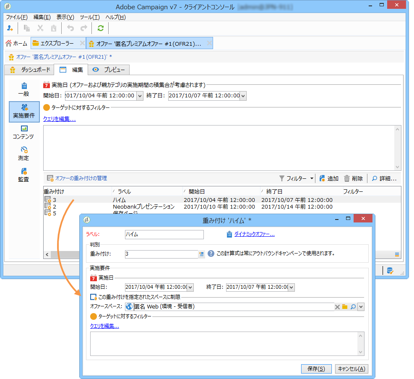The image size is (414, 379).
Task: Click scroll-left arrow of grid horizontal scrollbar
Action: coord(47,255)
